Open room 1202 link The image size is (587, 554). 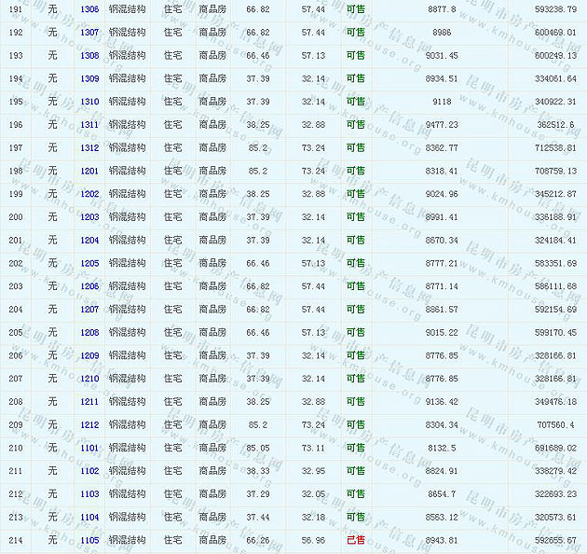(89, 194)
